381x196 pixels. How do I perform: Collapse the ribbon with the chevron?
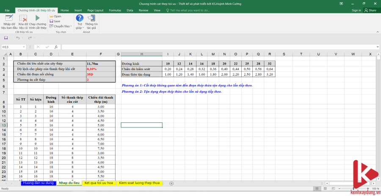coord(377,32)
